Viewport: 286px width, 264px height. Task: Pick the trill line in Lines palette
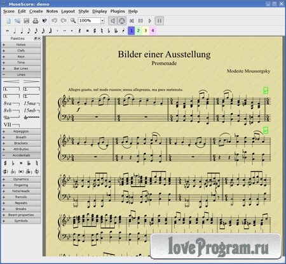tap(31, 117)
